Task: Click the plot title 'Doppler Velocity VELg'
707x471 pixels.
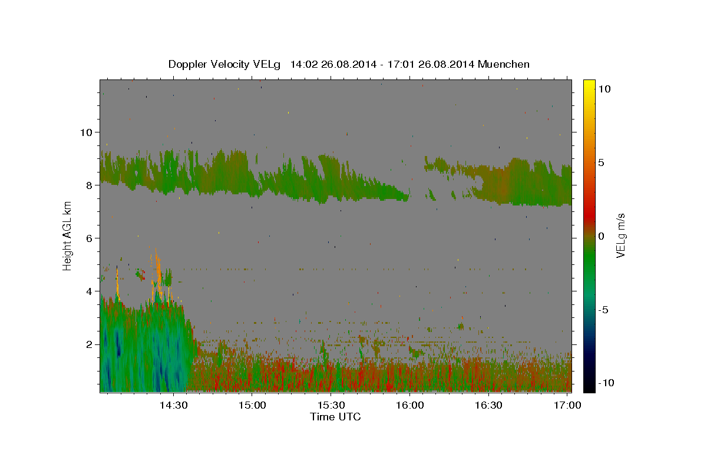Action: pyautogui.click(x=226, y=64)
